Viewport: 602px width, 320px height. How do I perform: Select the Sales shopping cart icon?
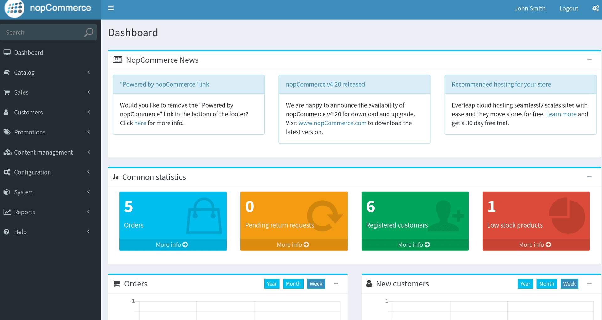(7, 92)
